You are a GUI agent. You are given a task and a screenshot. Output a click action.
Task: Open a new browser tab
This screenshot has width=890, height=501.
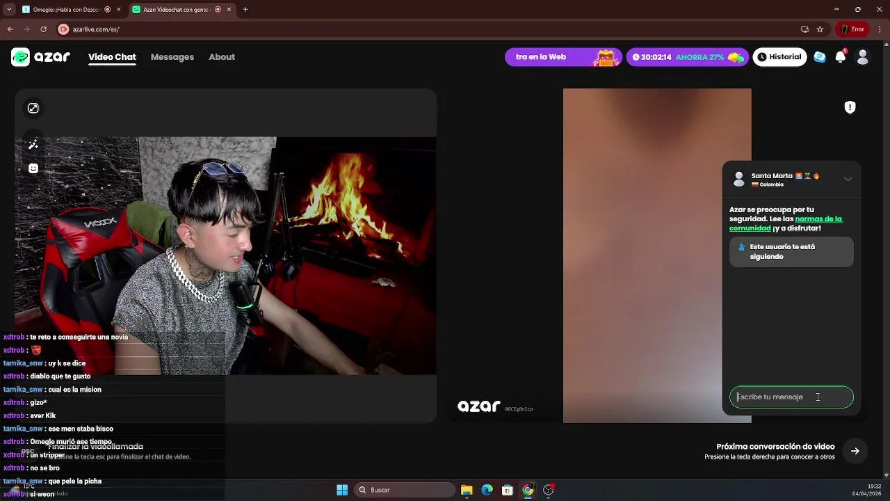(x=245, y=10)
